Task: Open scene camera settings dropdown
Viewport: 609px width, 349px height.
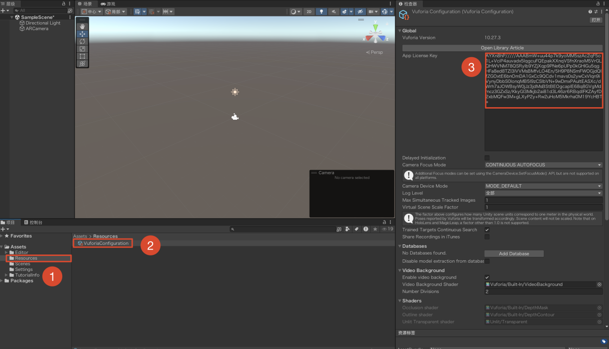Action: (373, 12)
